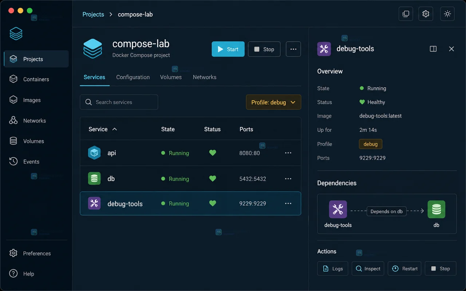Click the Ports column header

click(x=246, y=129)
